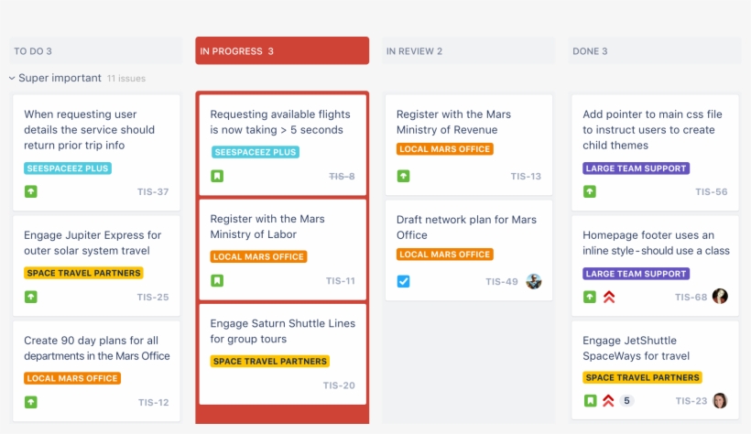This screenshot has width=751, height=434.
Task: Click the bookmark icon on TIS-23 card
Action: point(590,400)
